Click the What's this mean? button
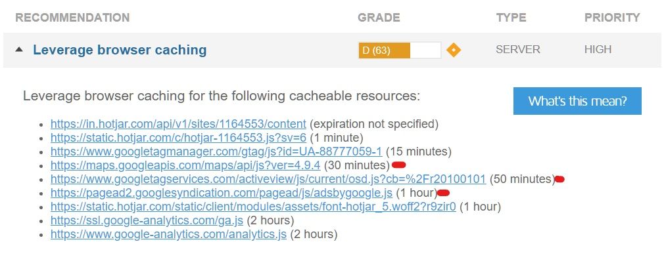The image size is (664, 265). (577, 101)
